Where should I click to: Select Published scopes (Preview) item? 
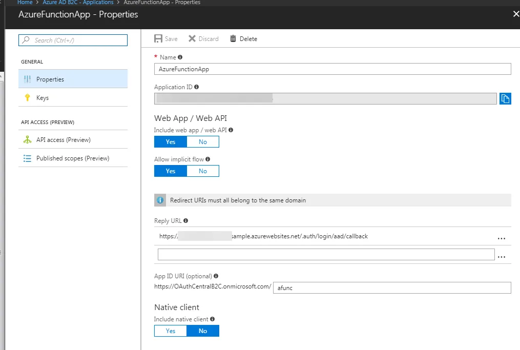(72, 158)
